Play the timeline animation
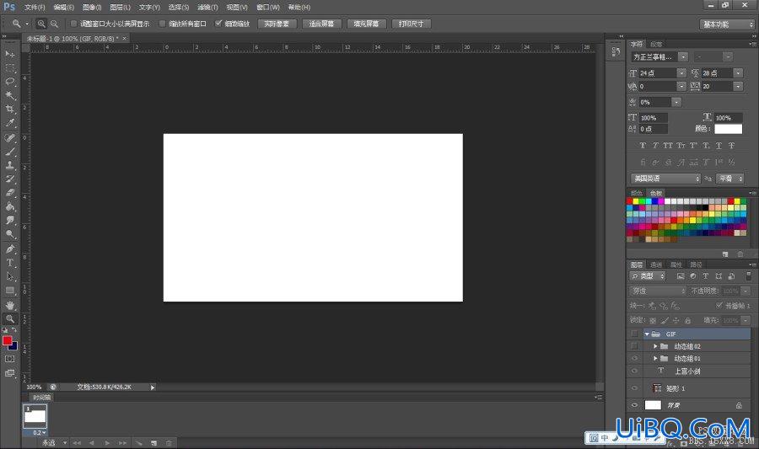This screenshot has width=759, height=449. coord(107,443)
